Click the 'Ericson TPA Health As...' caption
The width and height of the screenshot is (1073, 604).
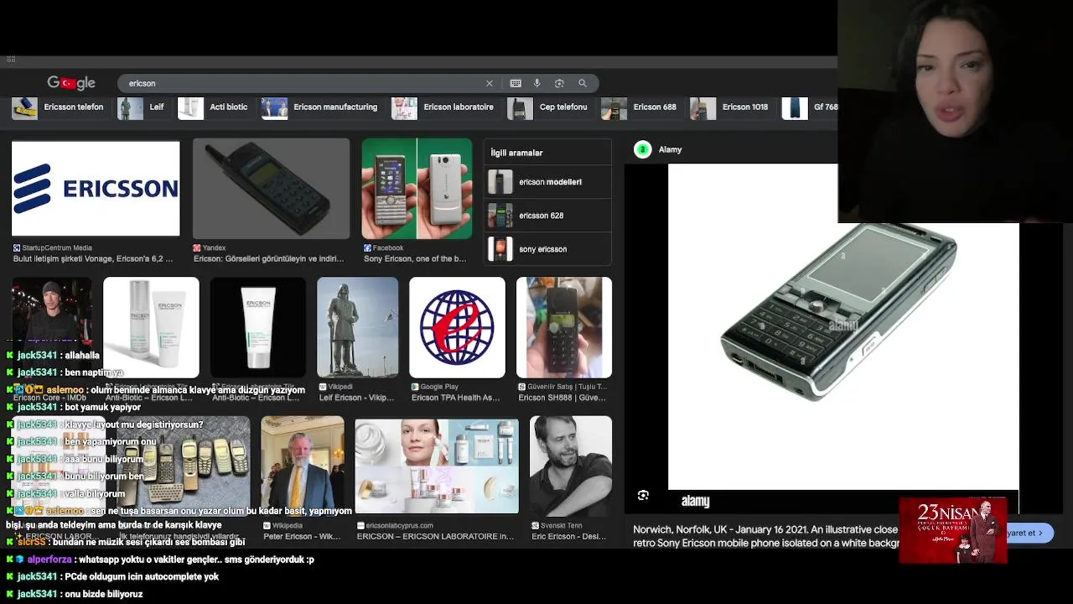coord(456,398)
